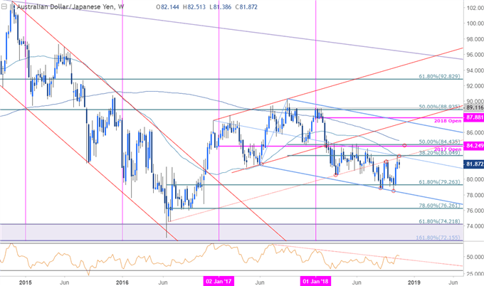Select the 02 Jan '17 date marker

(x=219, y=281)
